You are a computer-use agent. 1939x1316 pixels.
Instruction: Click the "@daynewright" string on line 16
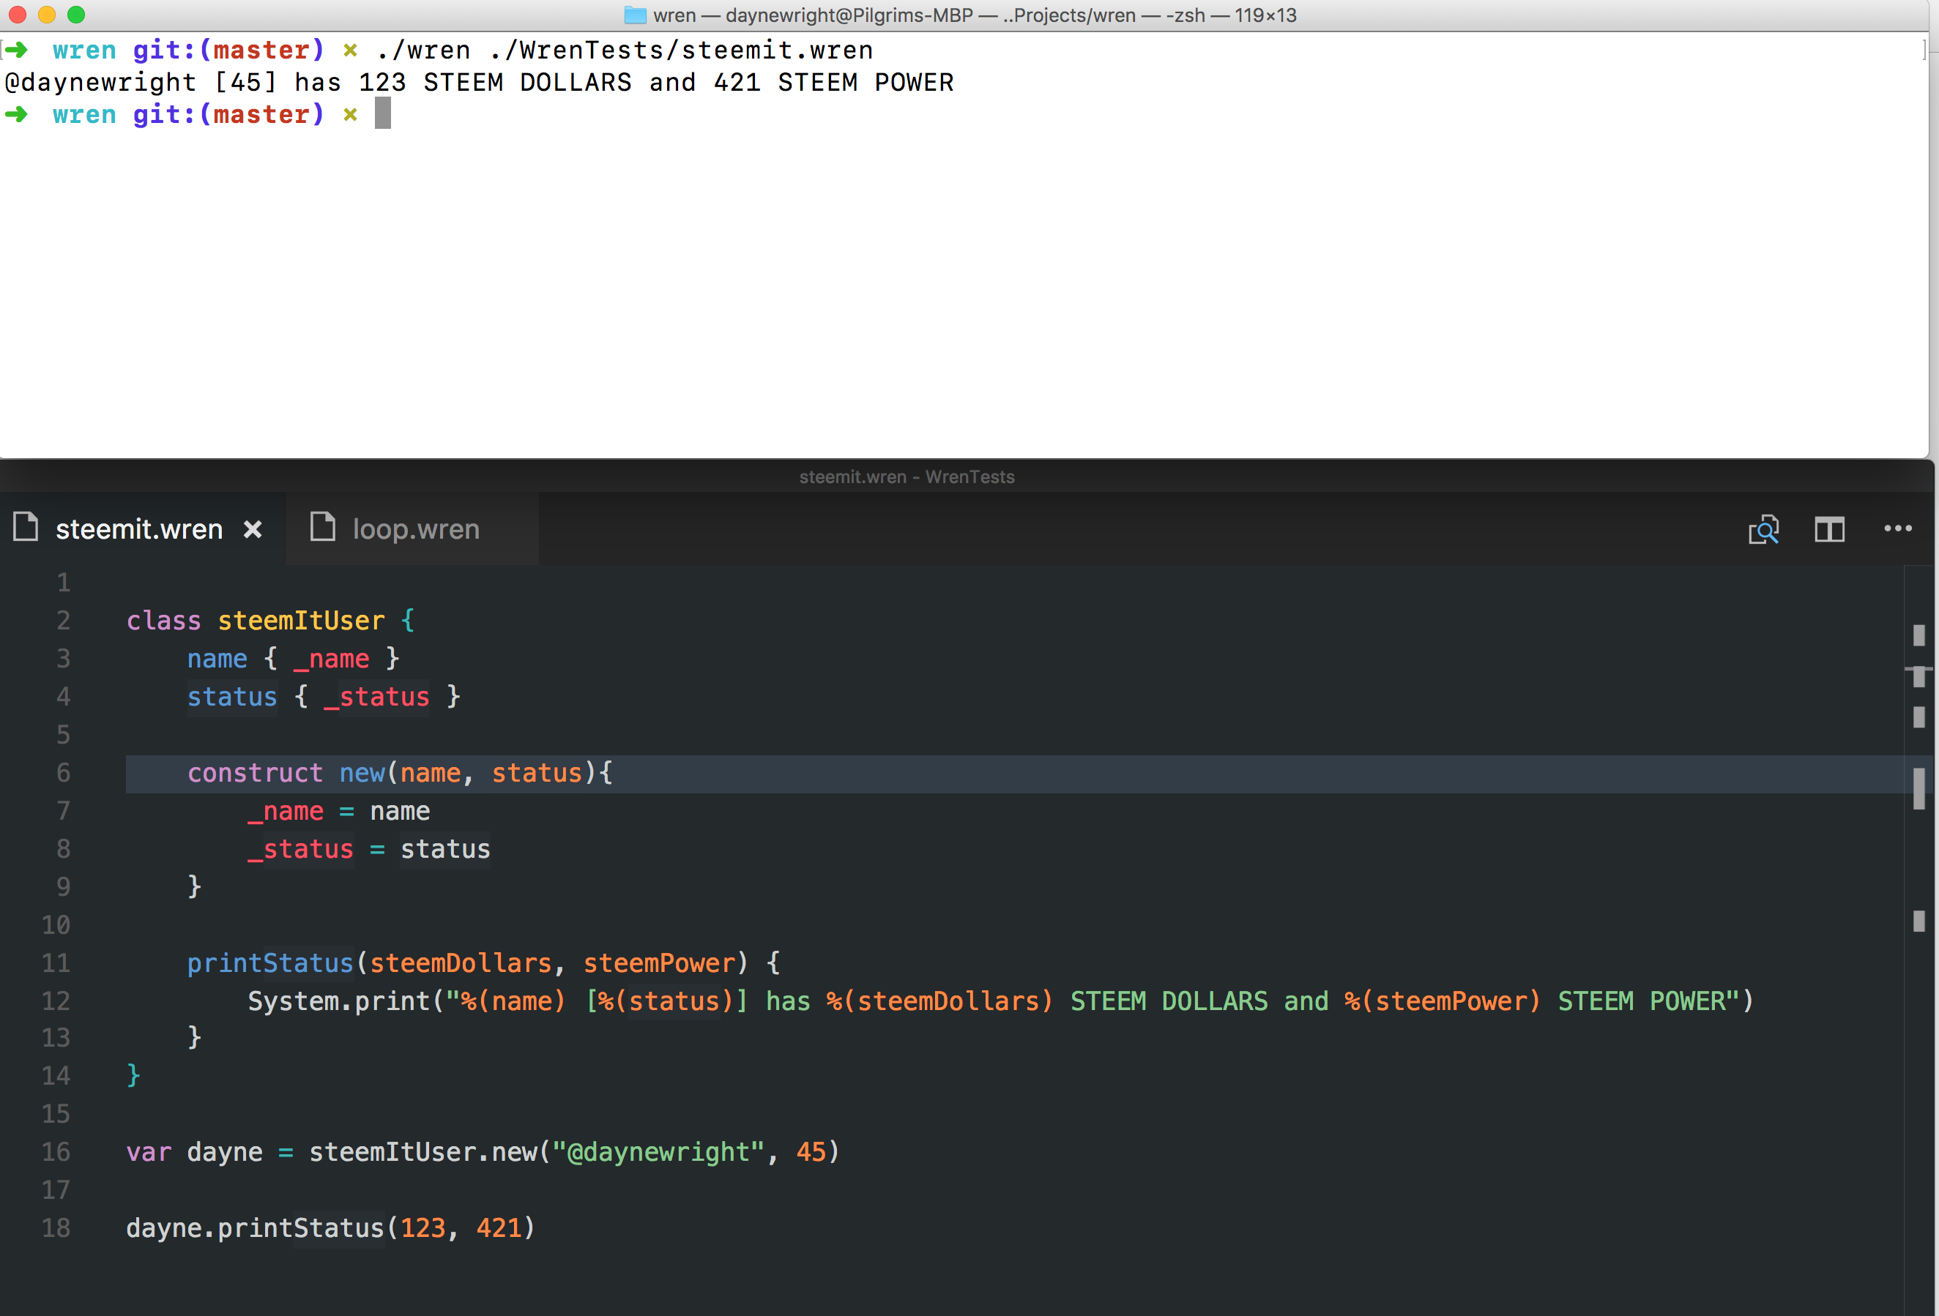[658, 1153]
